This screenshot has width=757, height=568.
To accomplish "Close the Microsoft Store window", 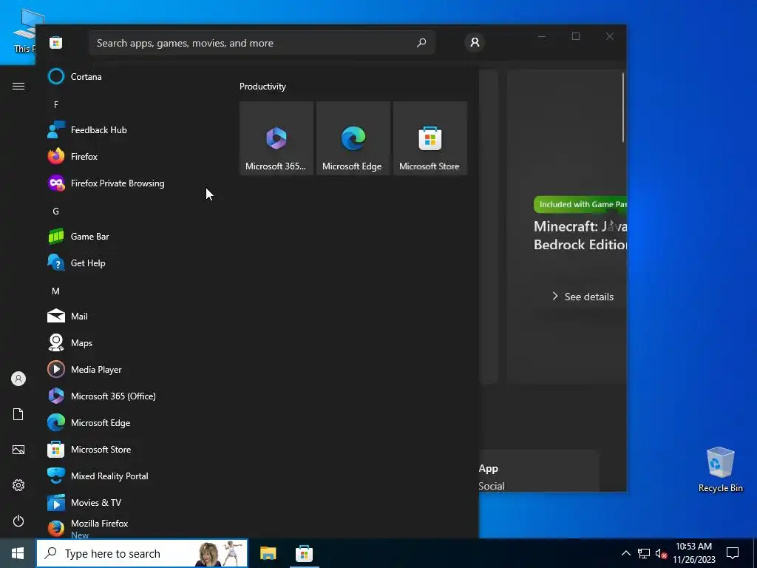I will coord(610,36).
